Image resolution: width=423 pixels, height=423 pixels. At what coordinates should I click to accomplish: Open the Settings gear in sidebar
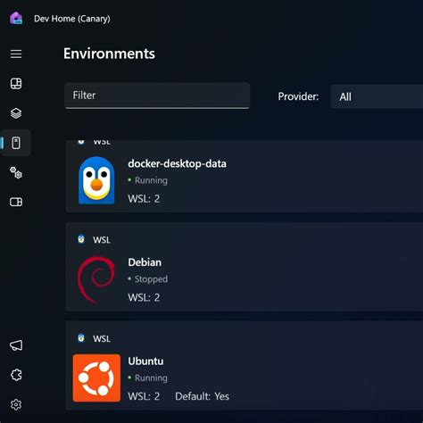(x=16, y=404)
